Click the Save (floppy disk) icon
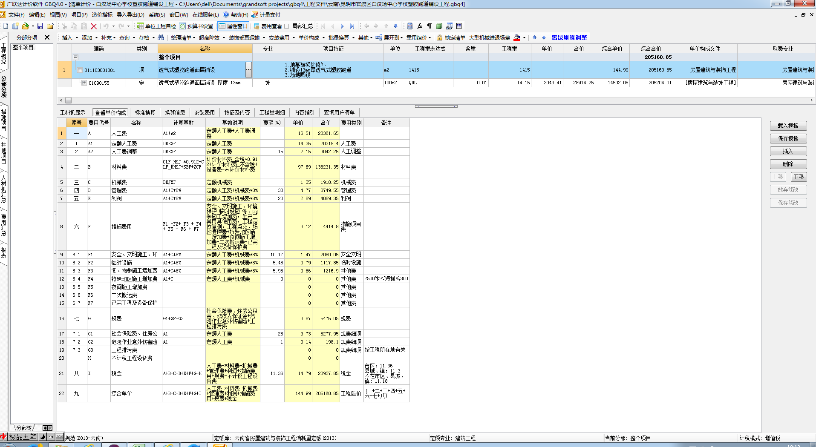This screenshot has width=816, height=447. tap(40, 26)
